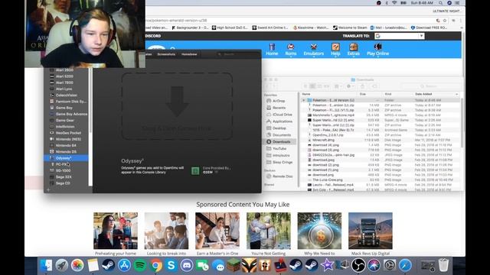Select Sega 32X in the console list

click(64, 176)
